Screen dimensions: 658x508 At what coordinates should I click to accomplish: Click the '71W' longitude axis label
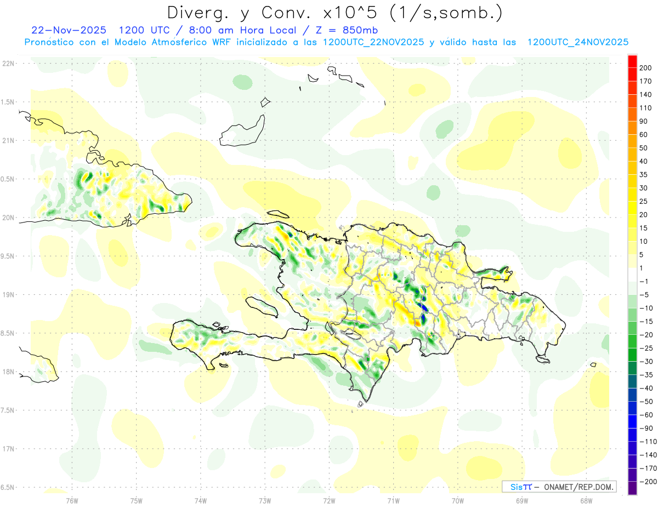(393, 500)
